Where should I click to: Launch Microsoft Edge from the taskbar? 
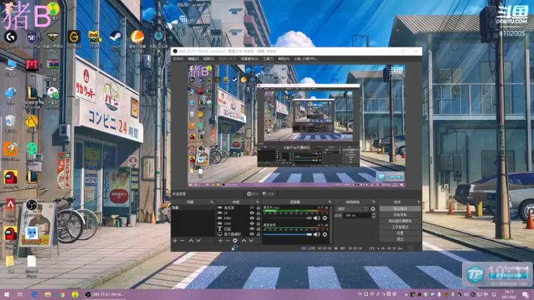click(x=35, y=295)
